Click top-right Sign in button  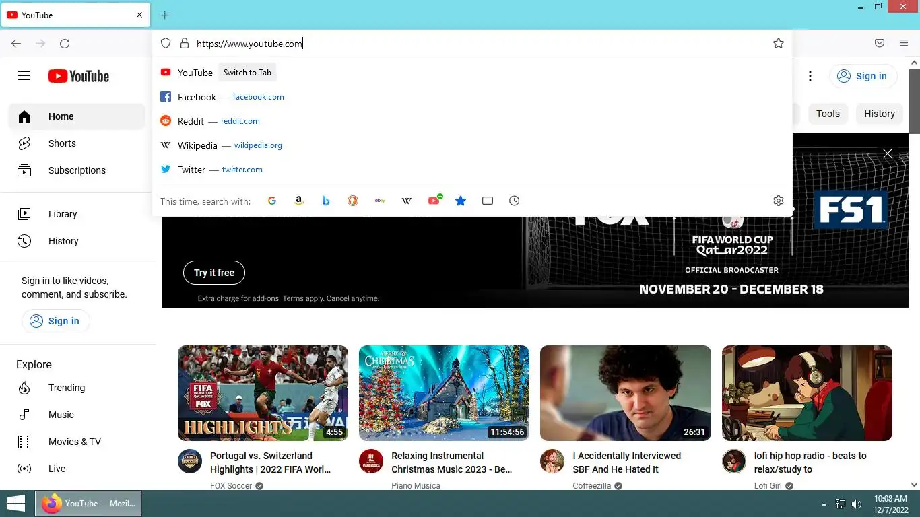(x=863, y=76)
